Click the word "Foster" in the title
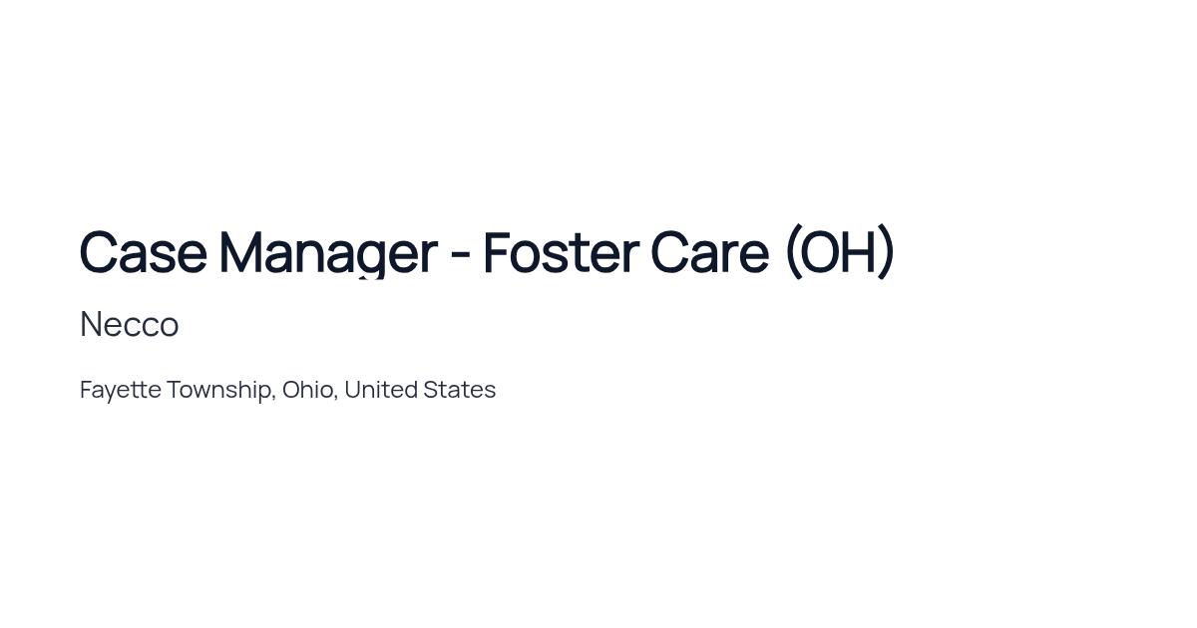Viewport: 1197px width, 628px height. (560, 252)
